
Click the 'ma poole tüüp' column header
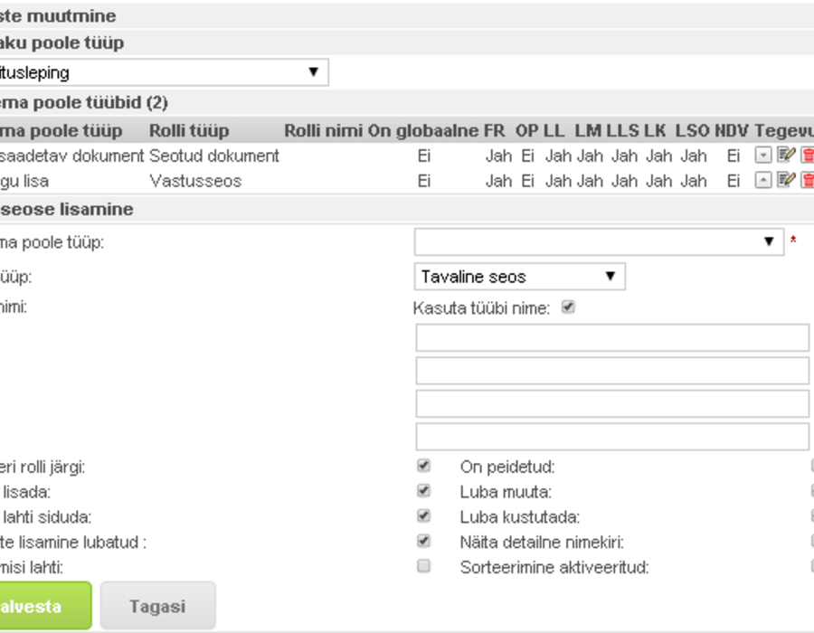(62, 130)
